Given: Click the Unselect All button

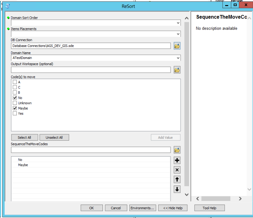Looking at the screenshot, I should tap(54, 137).
